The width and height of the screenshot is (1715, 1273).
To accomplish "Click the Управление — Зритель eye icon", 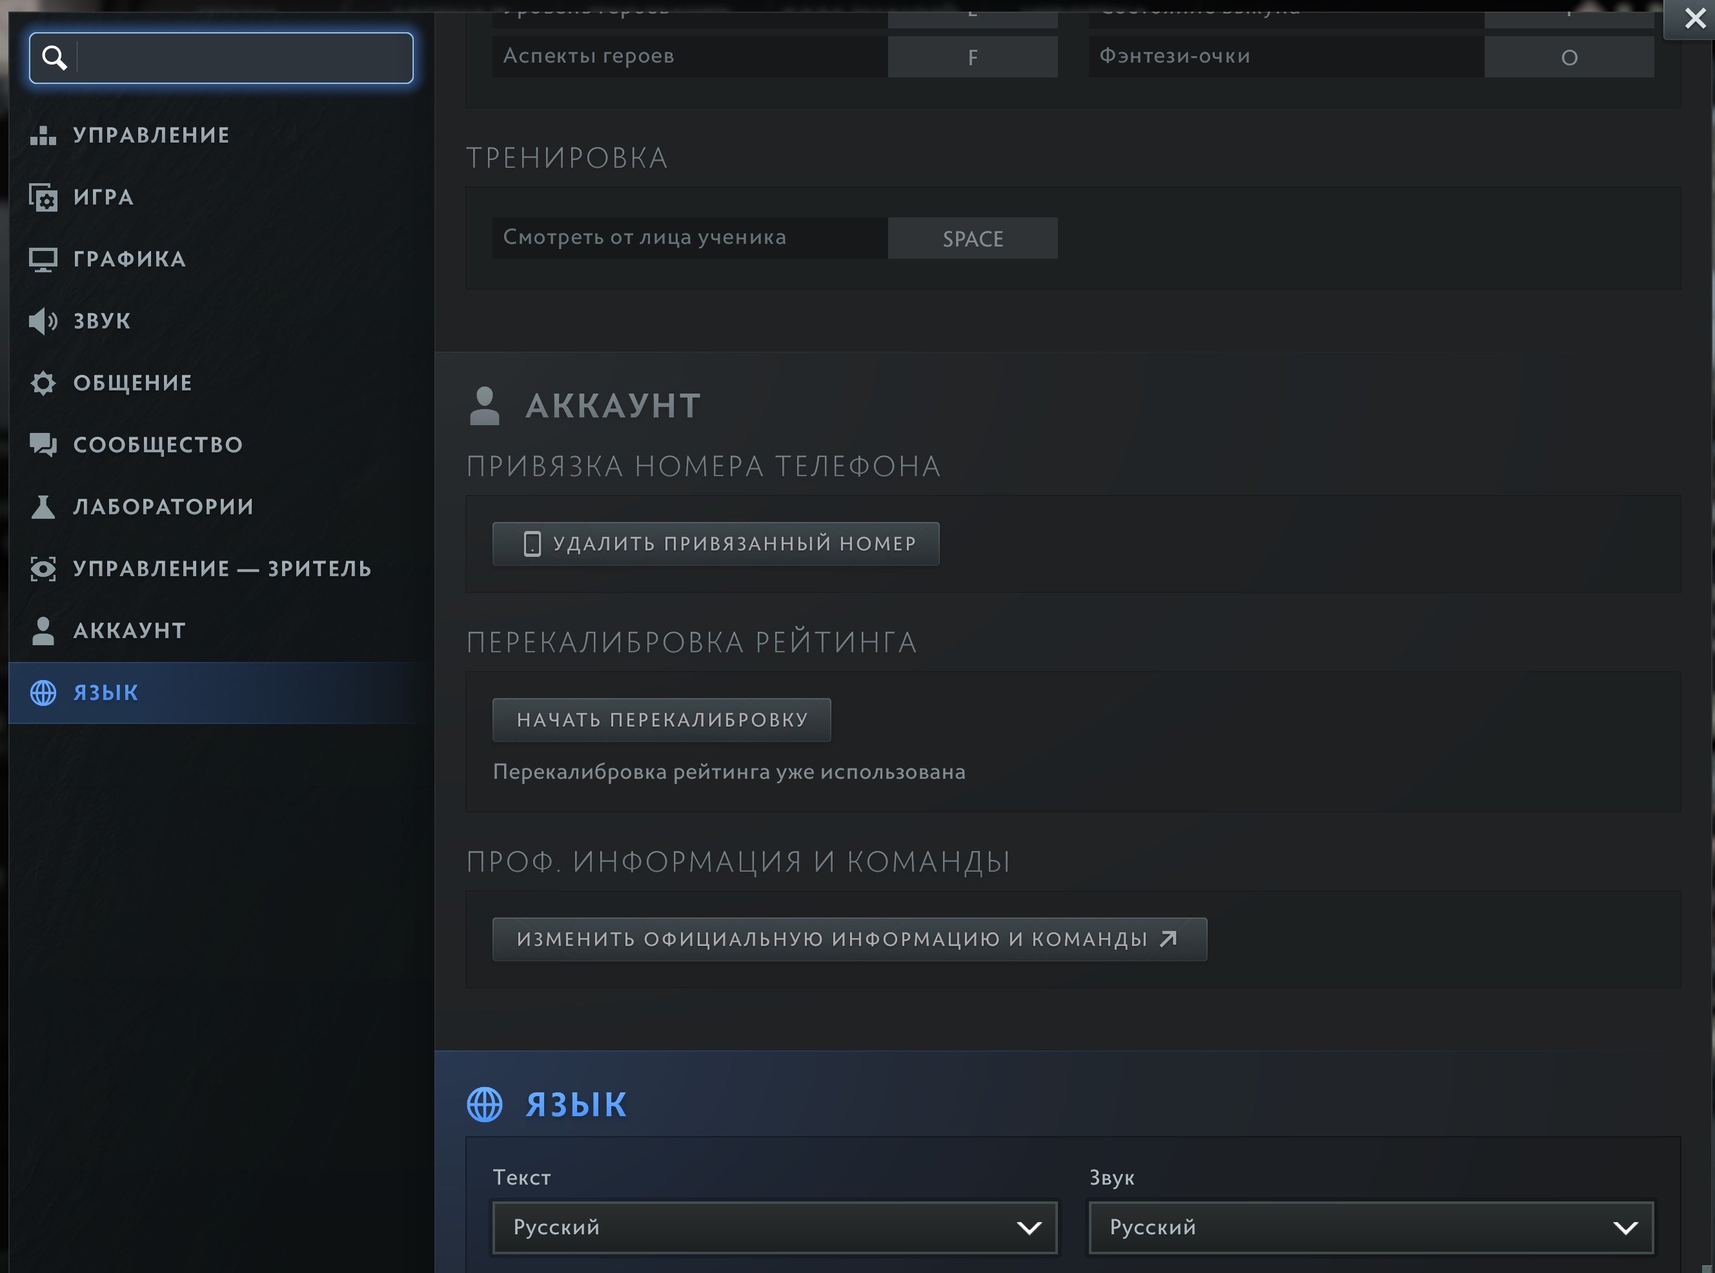I will pos(43,568).
